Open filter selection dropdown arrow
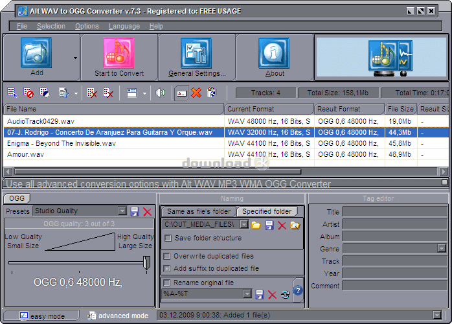452x324 pixels. (x=76, y=93)
